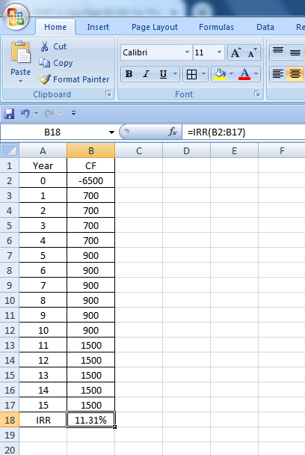Customize Quick Access Toolbar dropdown
Screen dimensions: 305x455
pos(74,113)
